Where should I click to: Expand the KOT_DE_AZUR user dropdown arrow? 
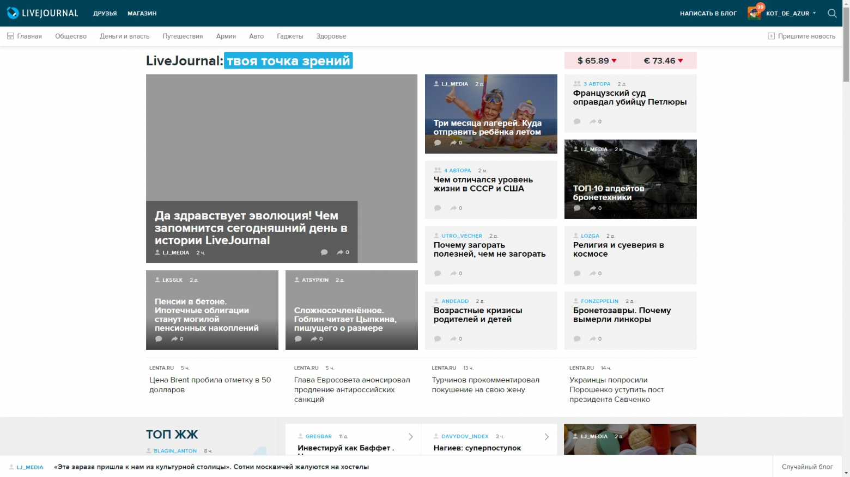(x=815, y=13)
